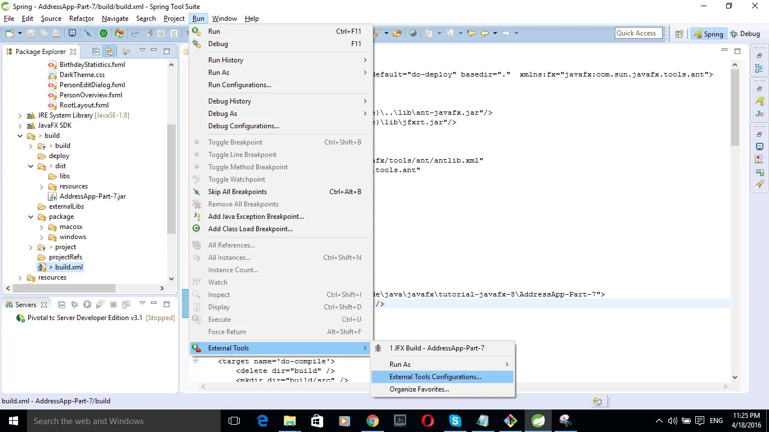
Task: Publish to the server icon
Action: click(x=126, y=304)
